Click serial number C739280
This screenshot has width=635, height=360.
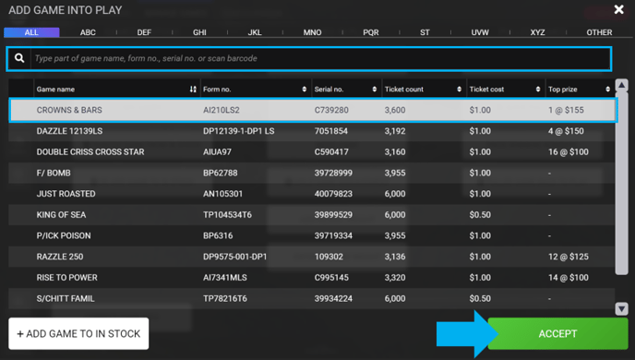[331, 110]
